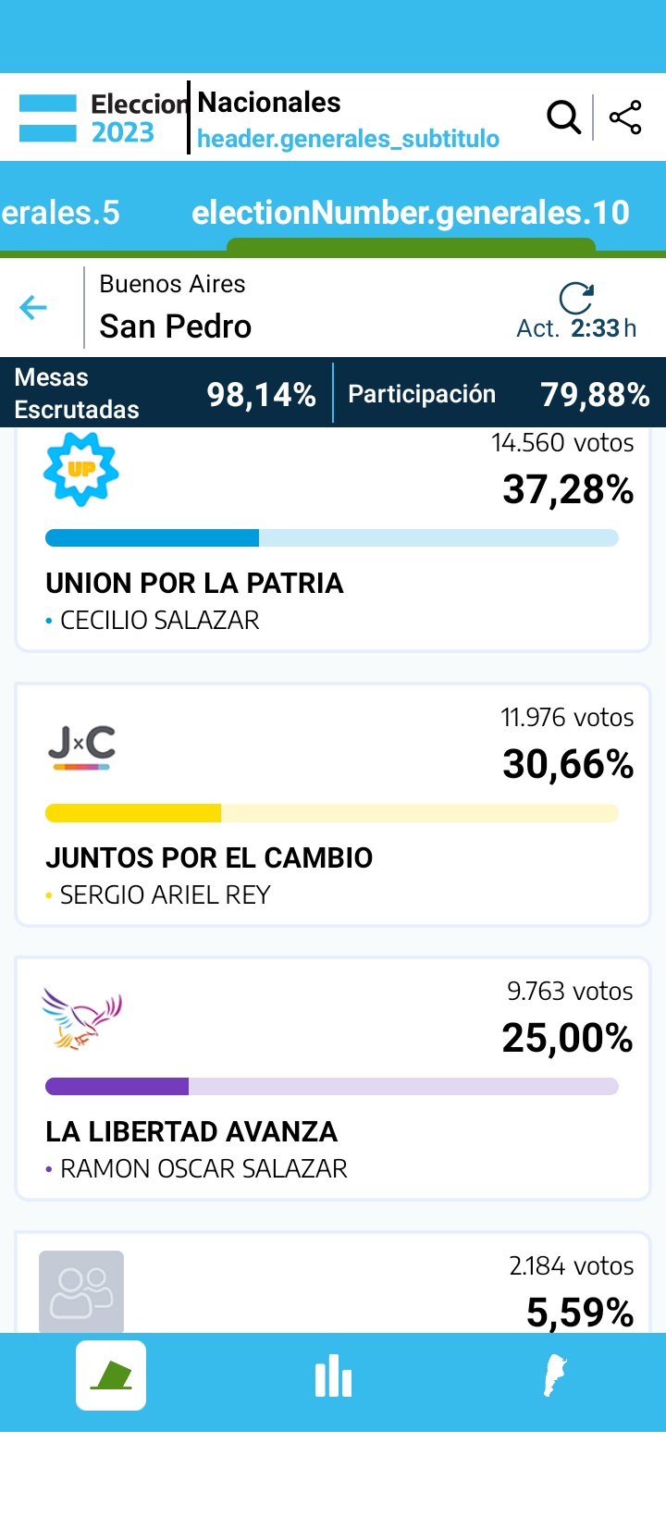Screen dimensions: 666x1517
Task: Tap the gray placeholder party icon
Action: (81, 1291)
